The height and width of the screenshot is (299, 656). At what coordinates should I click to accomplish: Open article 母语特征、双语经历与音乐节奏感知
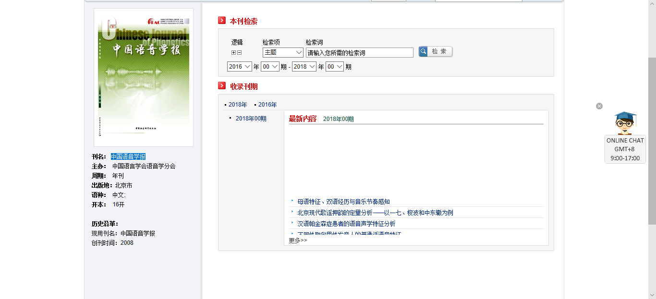coord(343,202)
